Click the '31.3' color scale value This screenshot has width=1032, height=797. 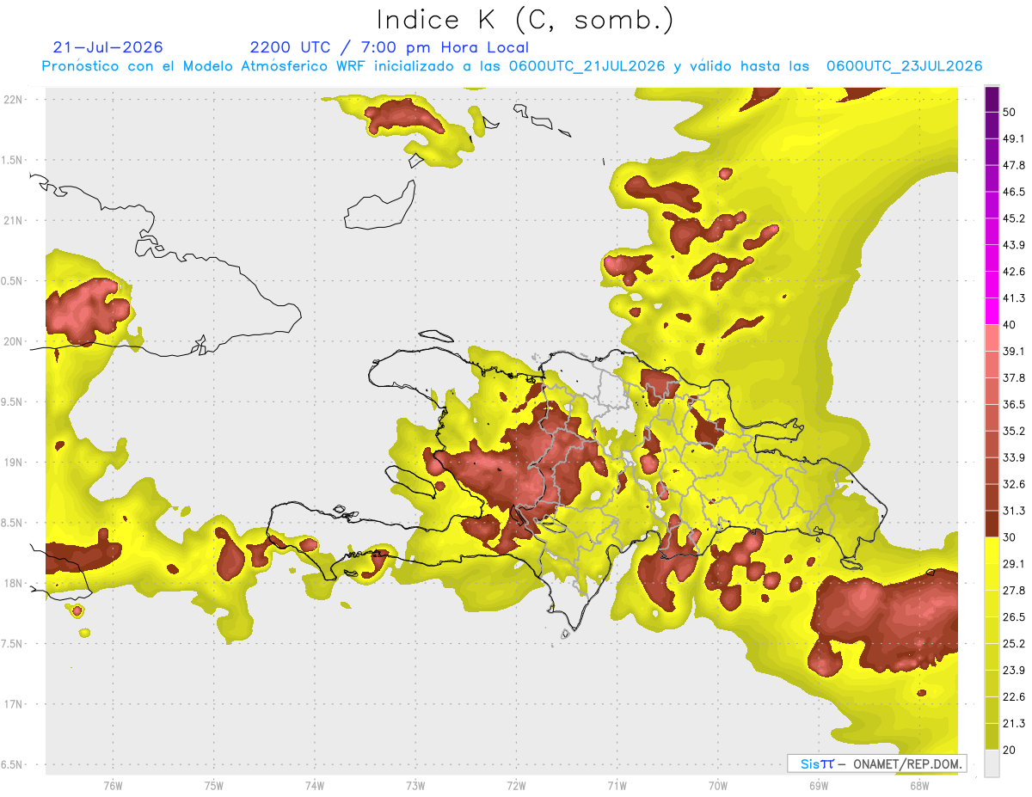tap(1014, 511)
